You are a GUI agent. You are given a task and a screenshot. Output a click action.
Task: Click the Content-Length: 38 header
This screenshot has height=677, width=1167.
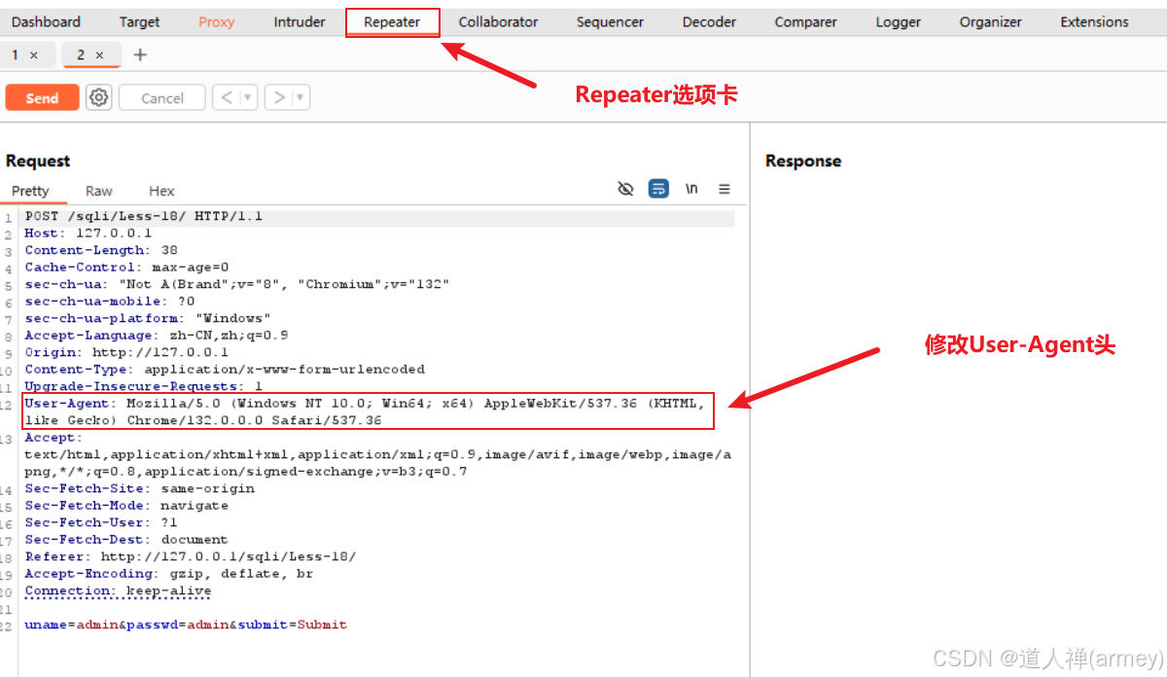pyautogui.click(x=101, y=250)
